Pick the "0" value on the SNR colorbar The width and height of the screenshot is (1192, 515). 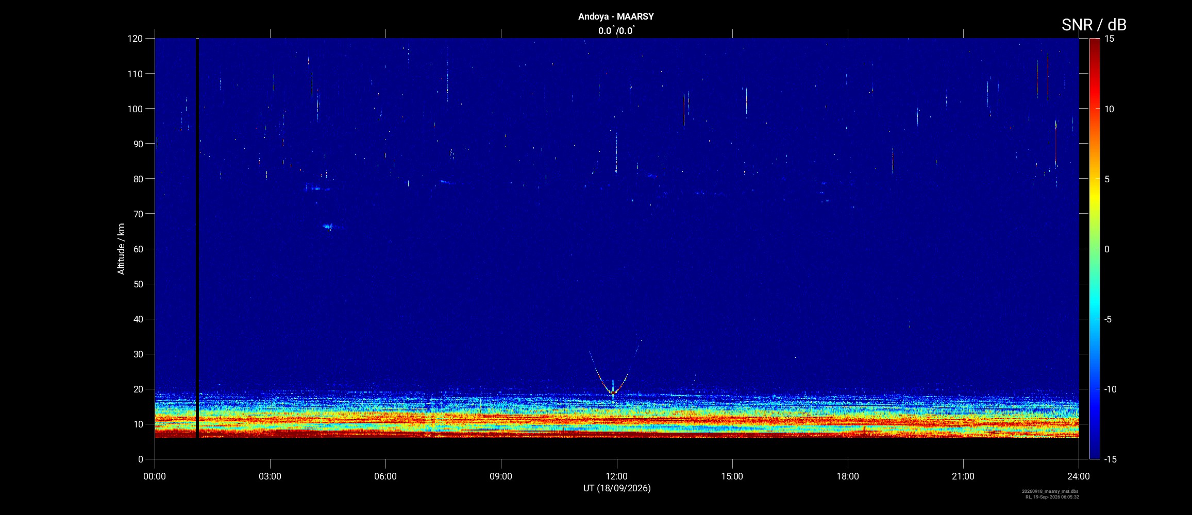1107,249
